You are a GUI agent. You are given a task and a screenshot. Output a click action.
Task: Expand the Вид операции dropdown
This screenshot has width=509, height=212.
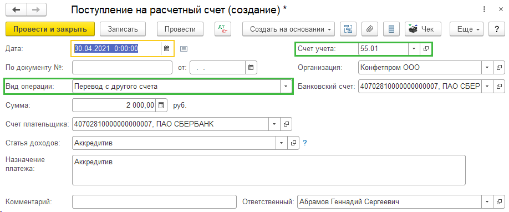(x=286, y=87)
